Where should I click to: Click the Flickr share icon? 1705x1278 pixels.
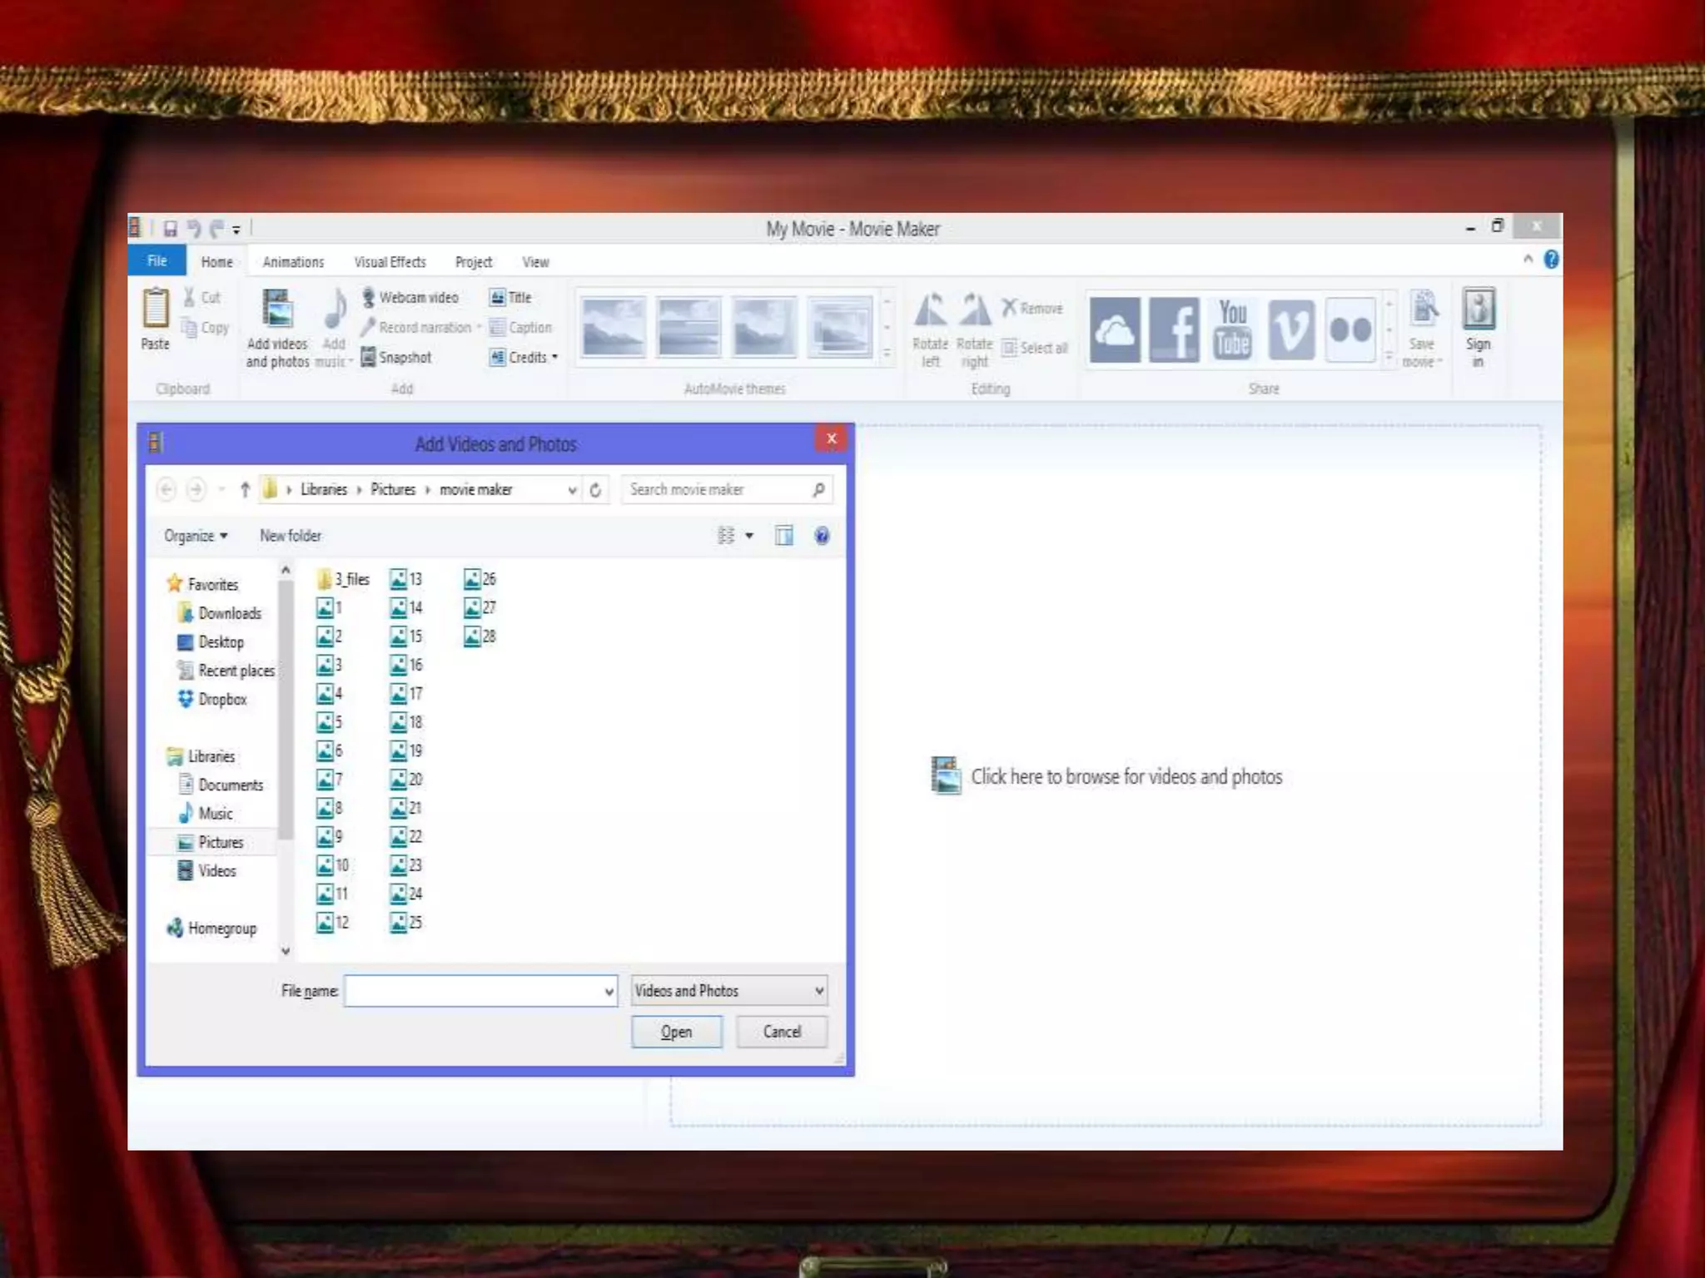(1350, 329)
